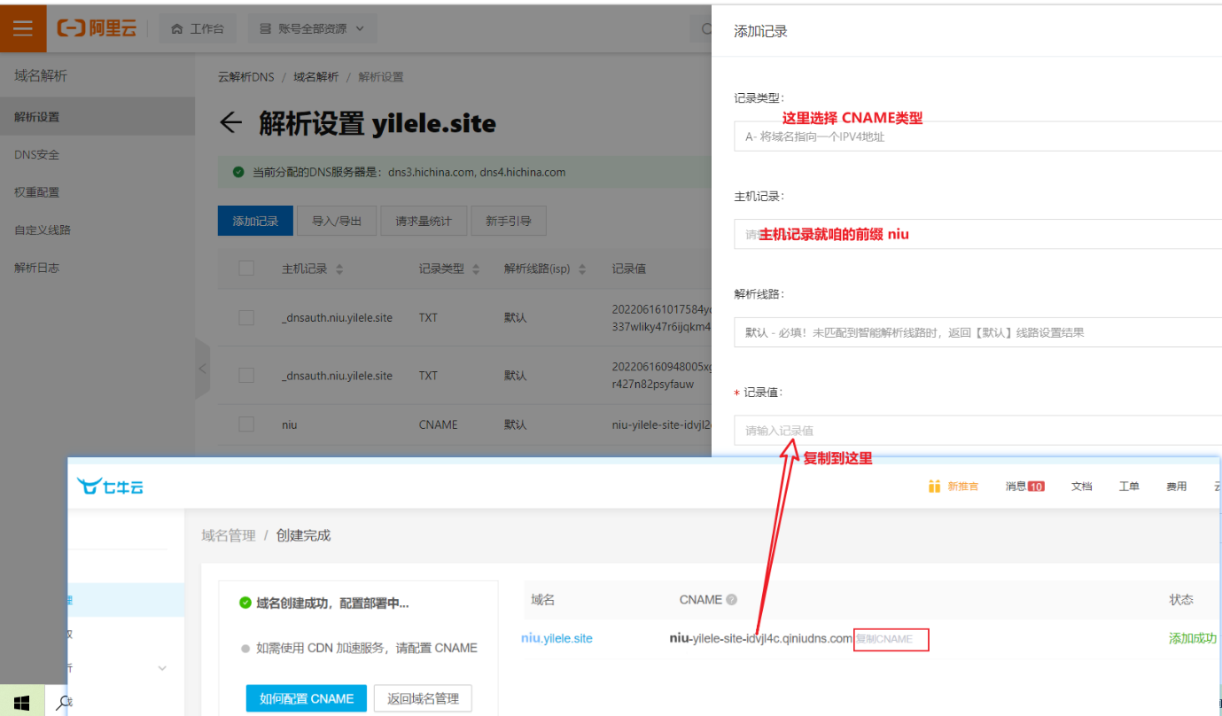1222x716 pixels.
Task: Click the CNAME value niu-yilele-site-idvjl4c.qiniudns.com
Action: [761, 638]
